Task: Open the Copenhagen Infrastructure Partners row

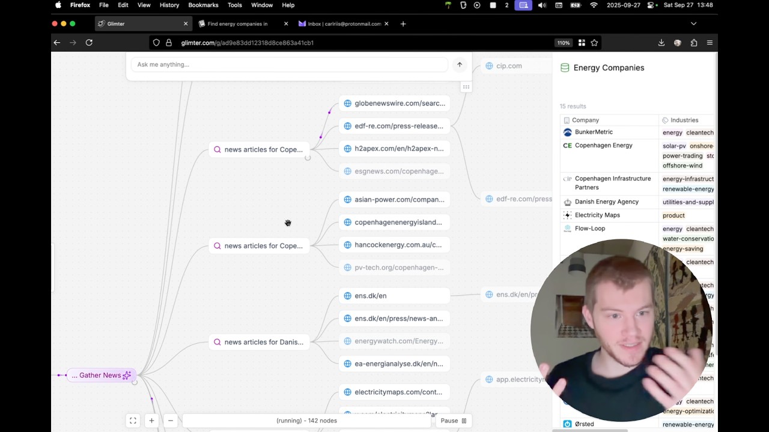Action: 609,183
